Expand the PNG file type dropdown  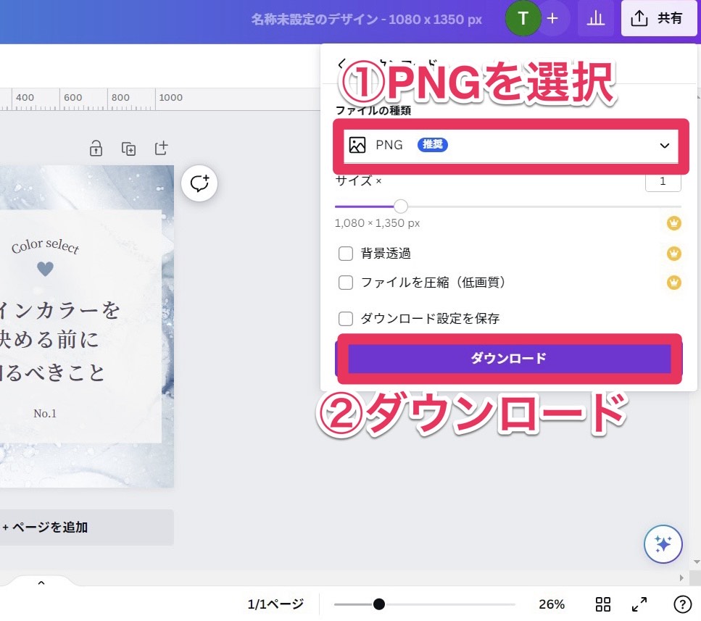coord(510,146)
